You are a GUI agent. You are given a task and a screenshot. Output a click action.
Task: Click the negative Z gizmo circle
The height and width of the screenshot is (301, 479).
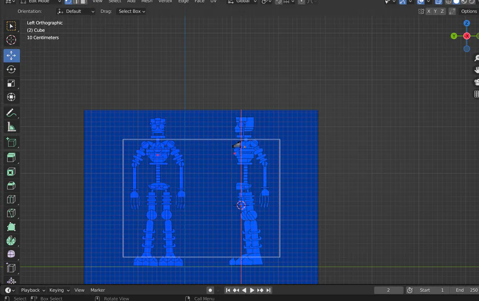pos(466,49)
